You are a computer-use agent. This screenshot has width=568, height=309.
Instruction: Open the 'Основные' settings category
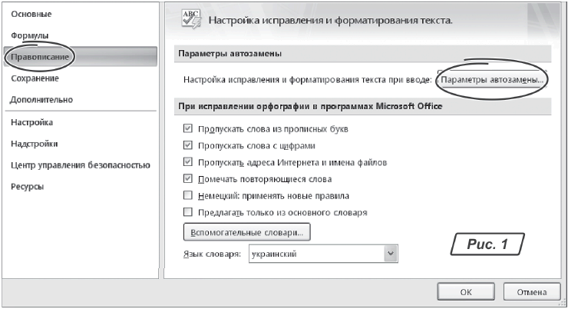31,15
